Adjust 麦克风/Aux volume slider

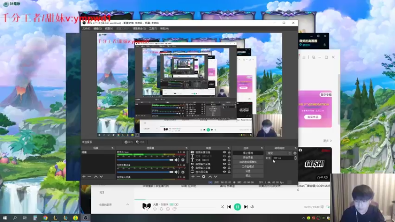point(145,160)
